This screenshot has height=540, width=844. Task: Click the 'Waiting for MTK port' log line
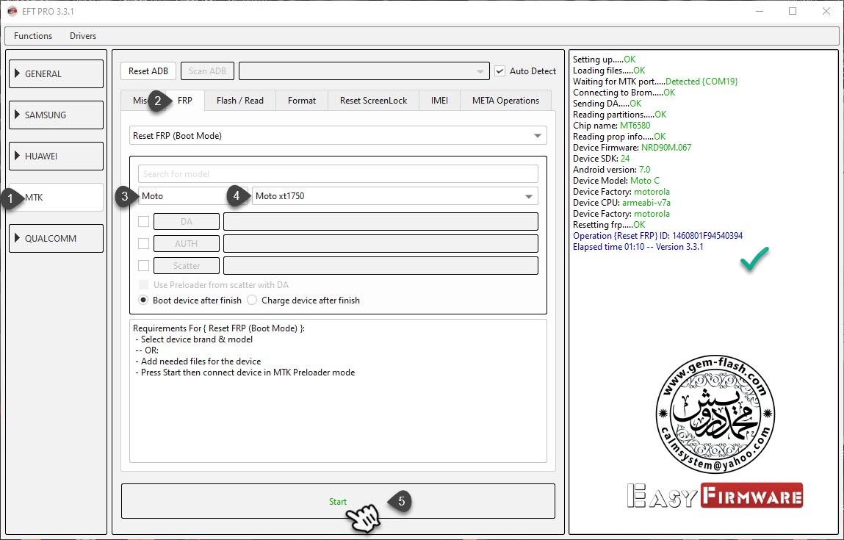point(655,82)
